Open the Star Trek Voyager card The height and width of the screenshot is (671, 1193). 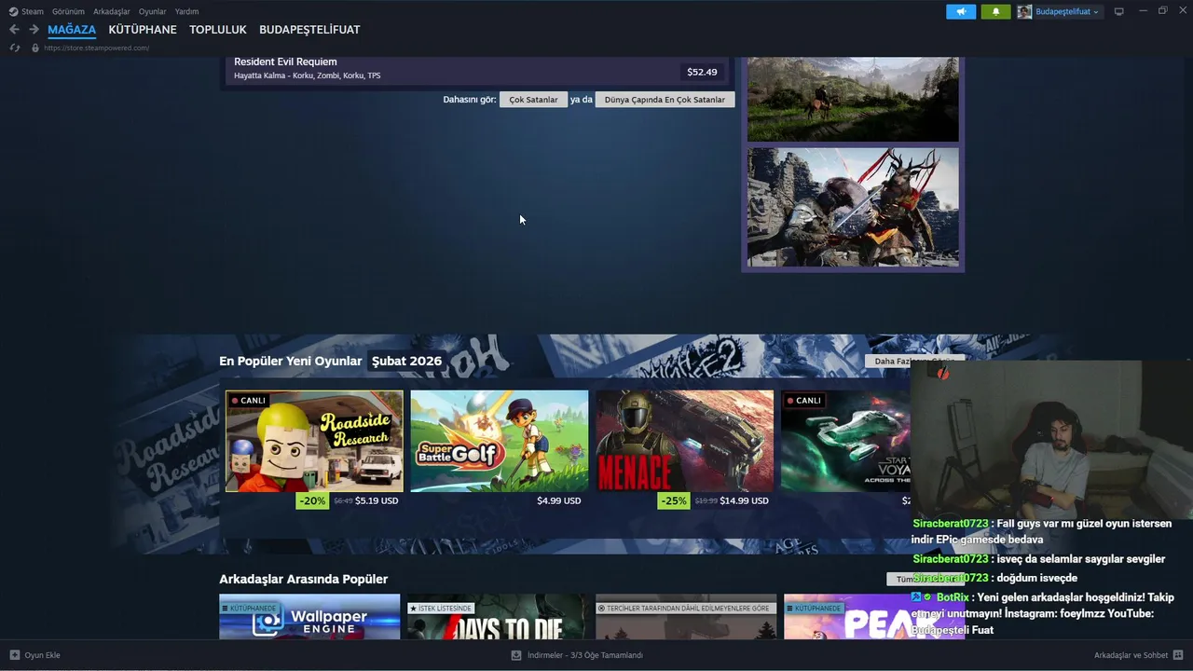point(845,441)
